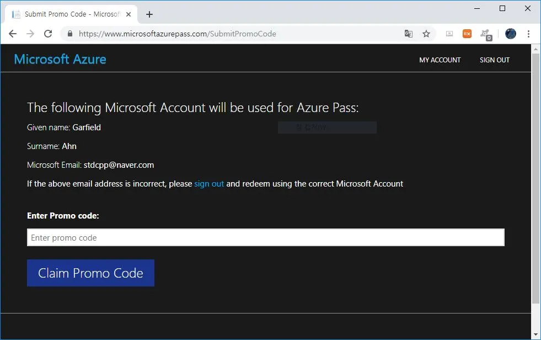Screen dimensions: 541x340
Task: Click the orange EX extension icon
Action: click(467, 34)
